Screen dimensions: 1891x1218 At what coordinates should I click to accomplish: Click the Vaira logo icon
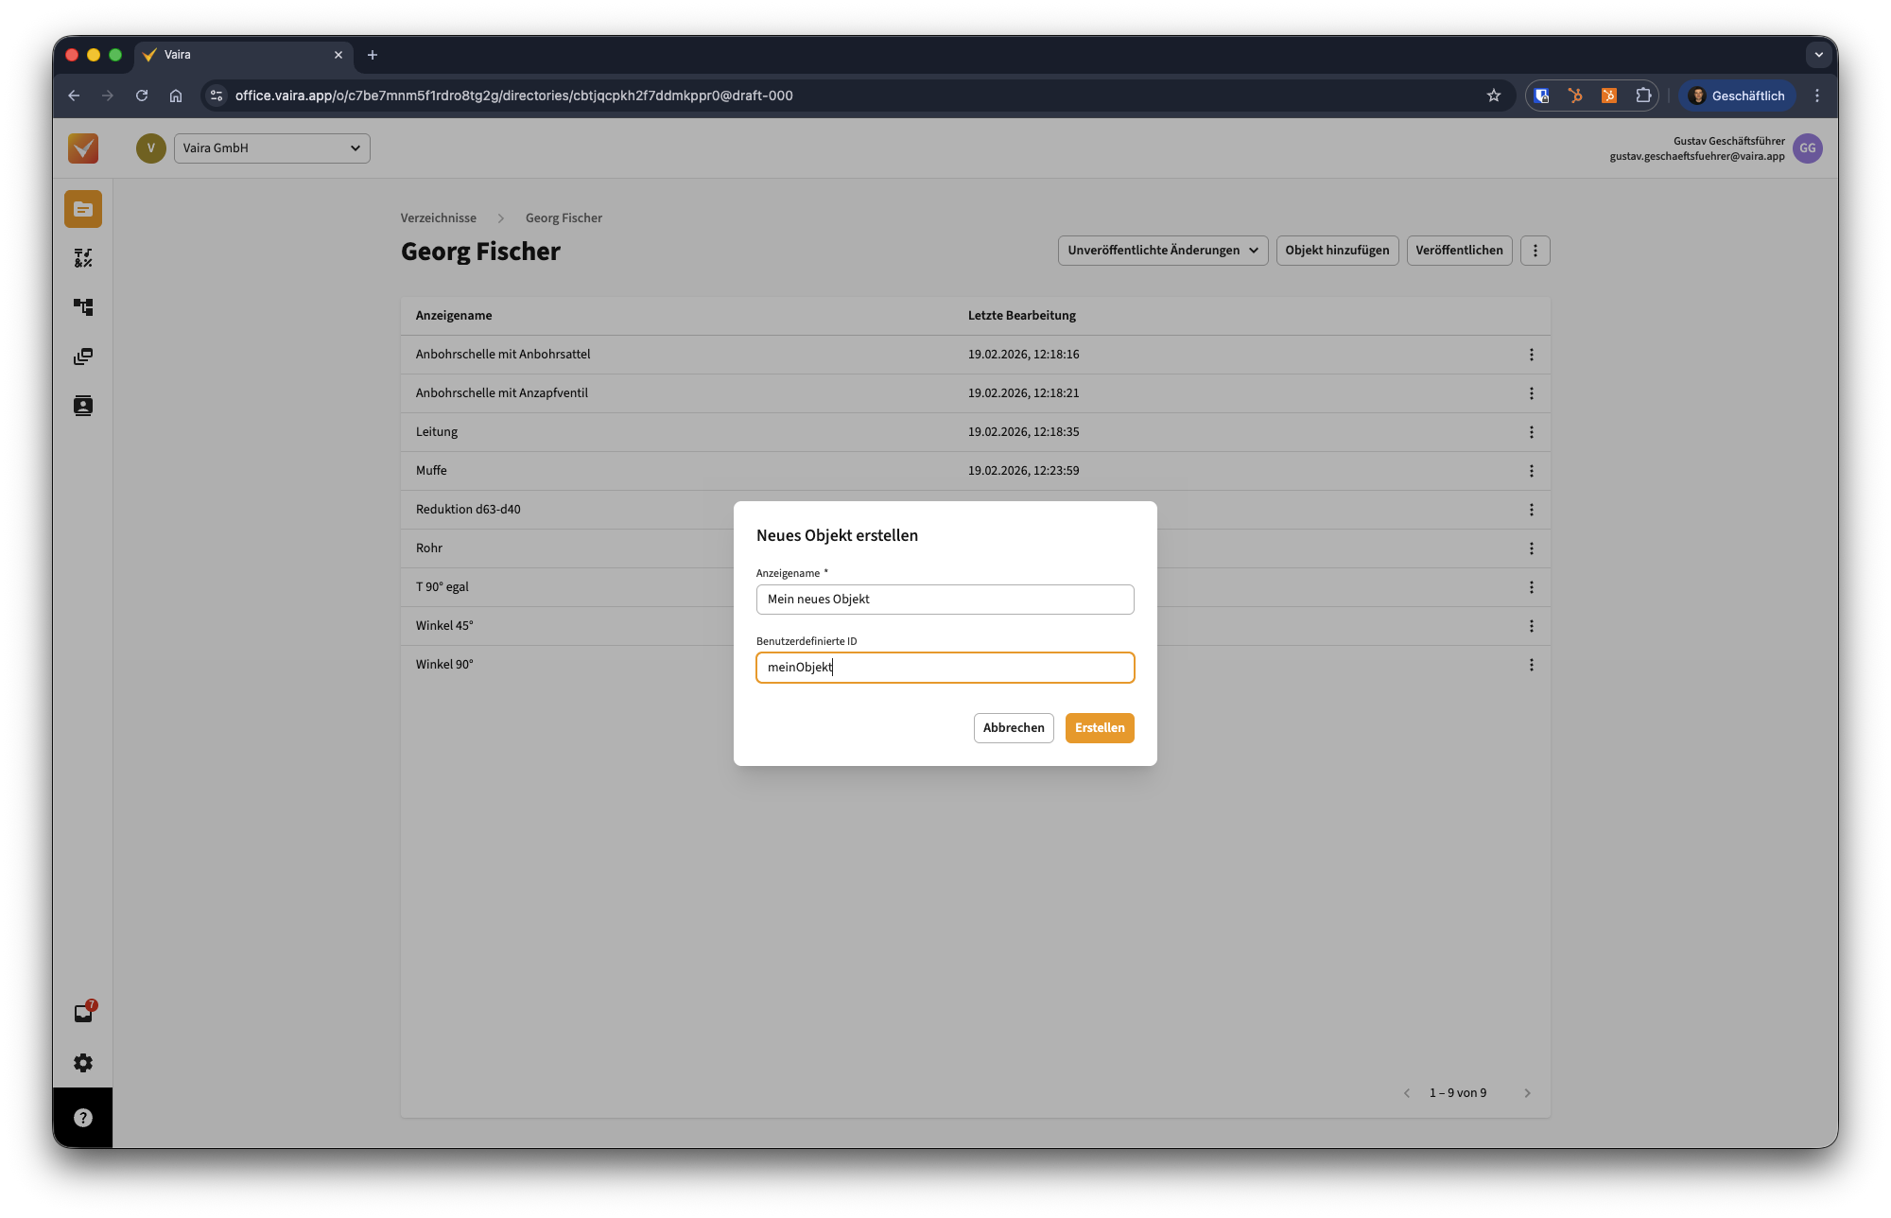[x=83, y=148]
